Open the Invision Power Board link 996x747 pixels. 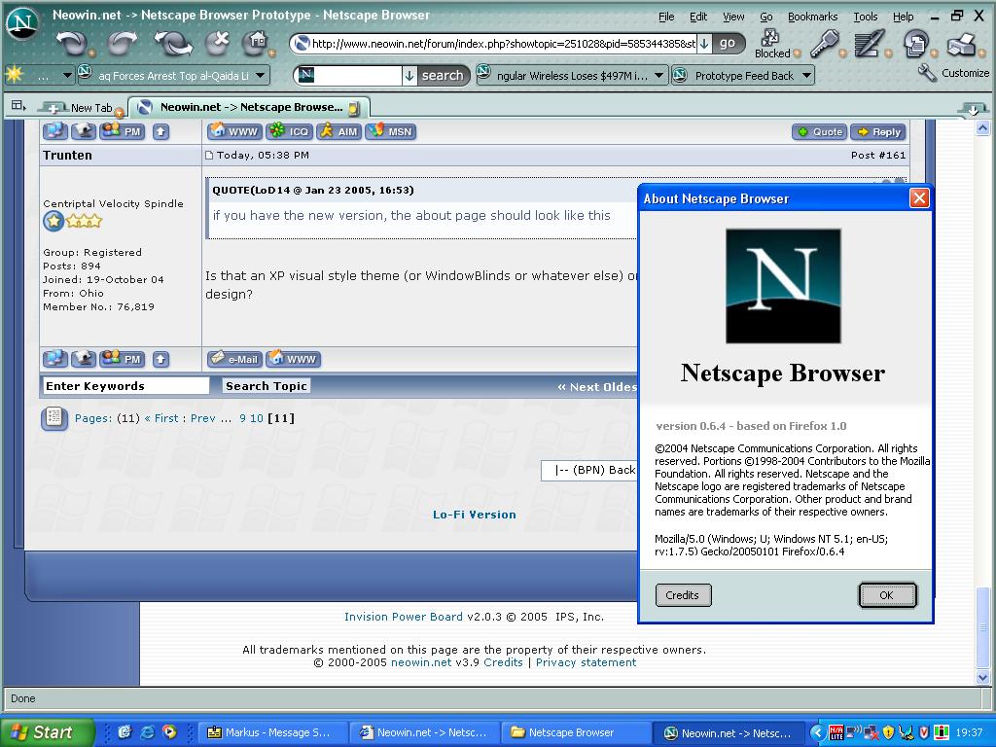tap(404, 616)
